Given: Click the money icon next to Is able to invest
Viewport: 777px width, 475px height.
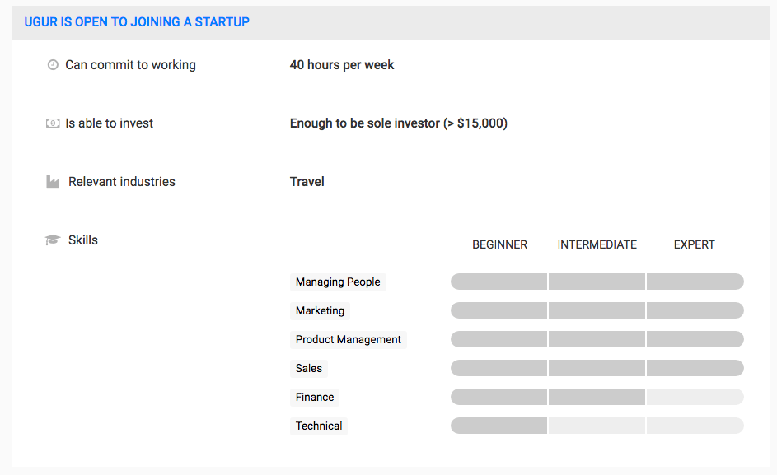Looking at the screenshot, I should (x=53, y=123).
